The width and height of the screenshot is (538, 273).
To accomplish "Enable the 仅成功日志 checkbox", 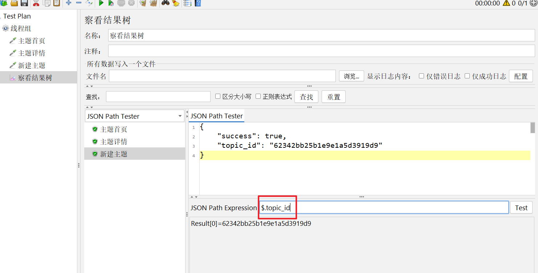I will [x=467, y=76].
